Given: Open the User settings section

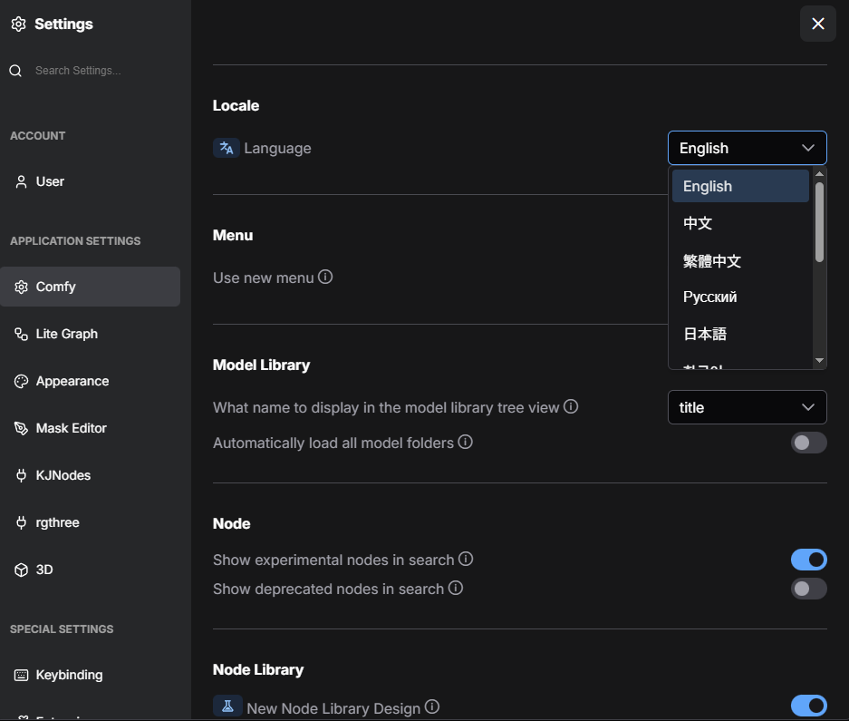Looking at the screenshot, I should point(90,181).
